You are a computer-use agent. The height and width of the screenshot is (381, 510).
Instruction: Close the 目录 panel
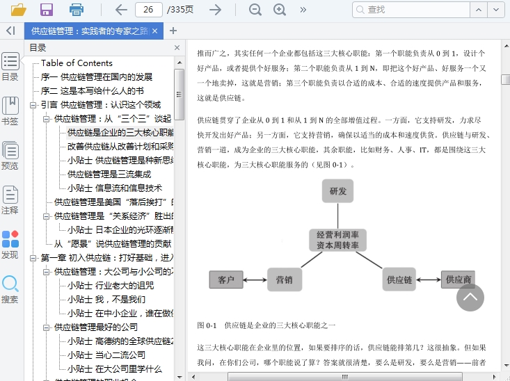click(x=177, y=48)
